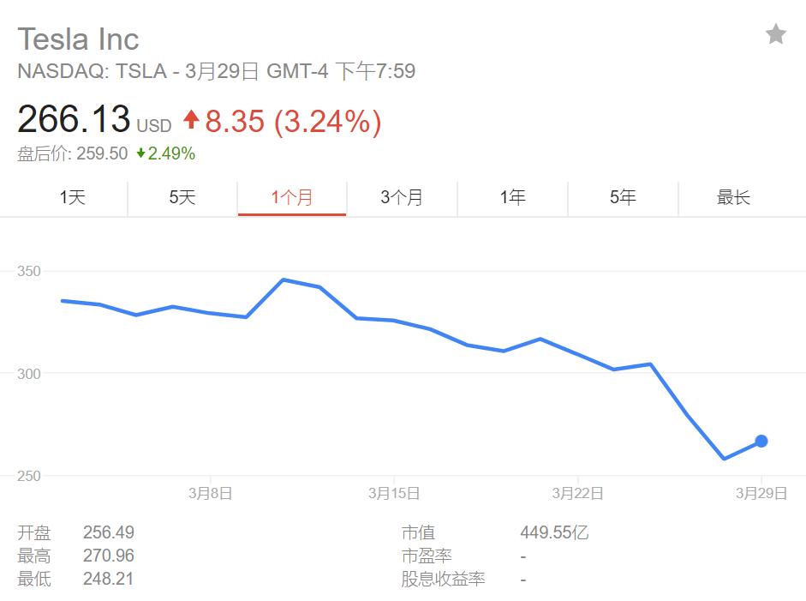806x601 pixels.
Task: Switch to the 5天 tab
Action: coord(182,197)
